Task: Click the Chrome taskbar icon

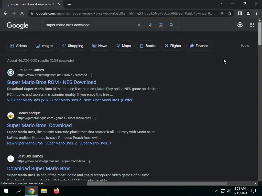Action: pyautogui.click(x=31, y=191)
